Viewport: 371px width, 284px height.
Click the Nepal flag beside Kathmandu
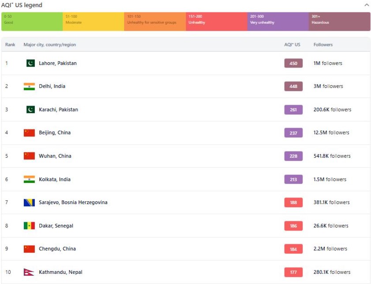[x=29, y=272]
